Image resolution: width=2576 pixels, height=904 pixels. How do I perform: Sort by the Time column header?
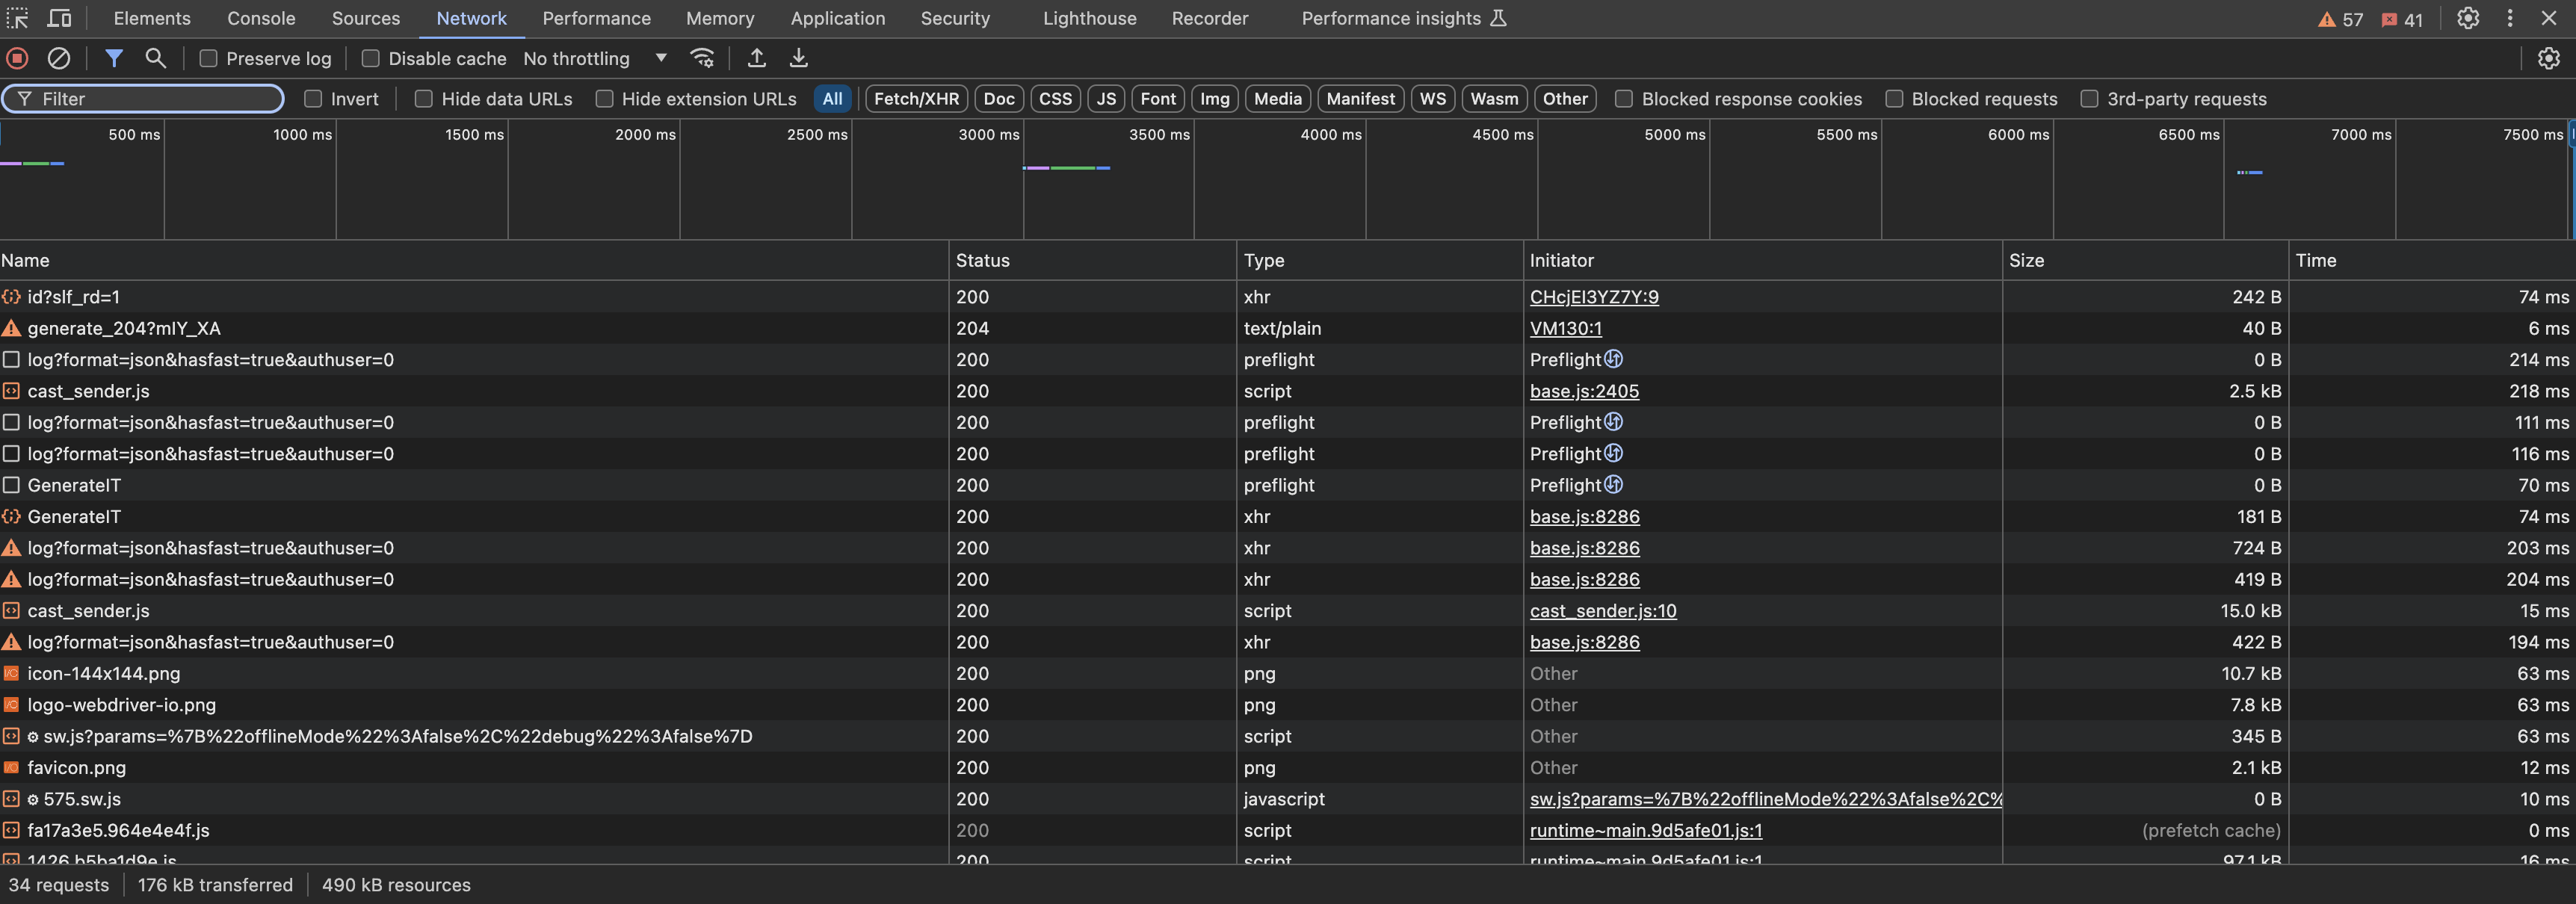point(2432,260)
